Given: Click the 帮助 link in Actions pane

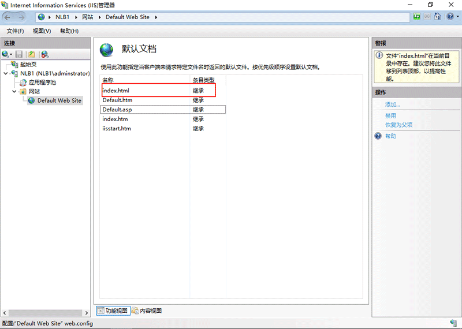Looking at the screenshot, I should tap(390, 136).
